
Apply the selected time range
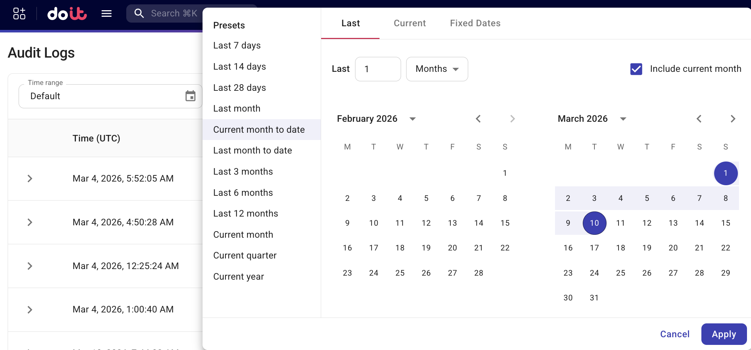pyautogui.click(x=724, y=334)
